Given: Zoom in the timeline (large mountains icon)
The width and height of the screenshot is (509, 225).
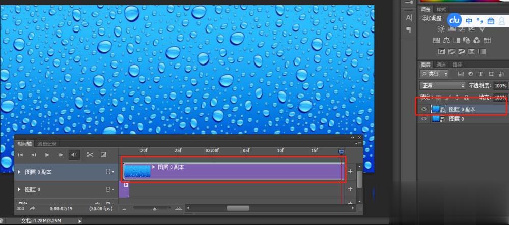Looking at the screenshot, I should (179, 208).
